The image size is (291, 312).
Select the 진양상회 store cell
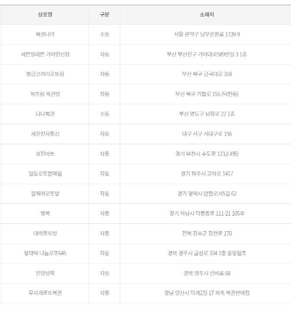click(45, 273)
